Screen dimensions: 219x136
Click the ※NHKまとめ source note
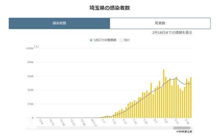[x=184, y=132]
